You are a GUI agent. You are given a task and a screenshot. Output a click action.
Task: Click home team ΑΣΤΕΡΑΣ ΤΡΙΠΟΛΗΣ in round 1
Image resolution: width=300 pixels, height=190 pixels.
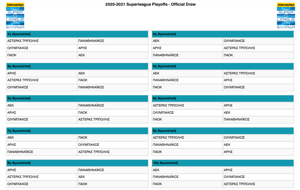23,41
